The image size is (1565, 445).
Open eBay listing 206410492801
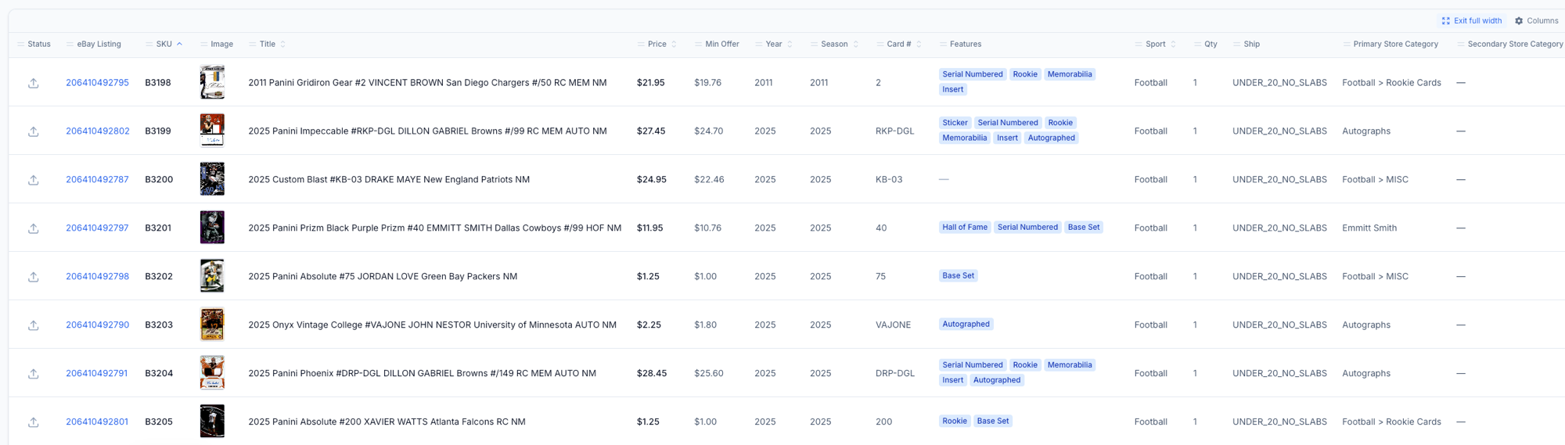click(97, 422)
